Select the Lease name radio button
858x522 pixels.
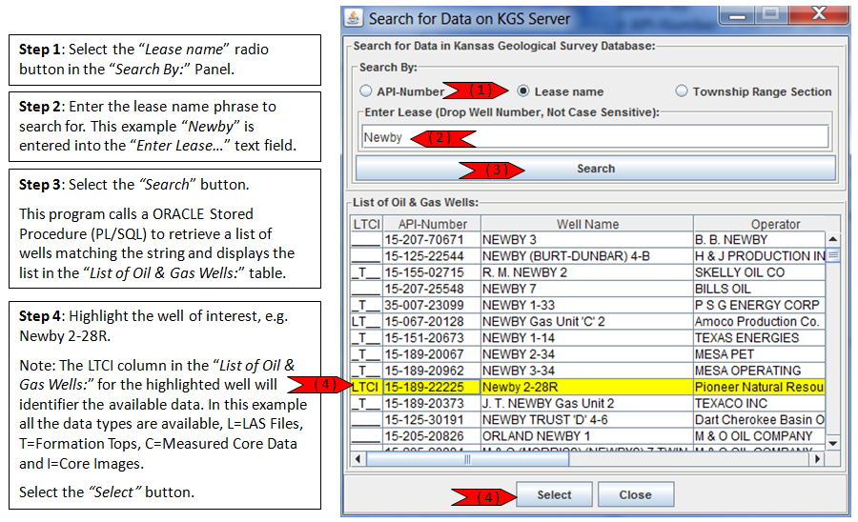[523, 90]
